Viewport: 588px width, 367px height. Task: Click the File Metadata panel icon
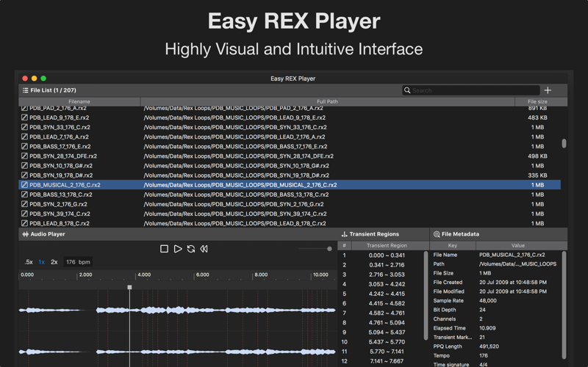(437, 234)
